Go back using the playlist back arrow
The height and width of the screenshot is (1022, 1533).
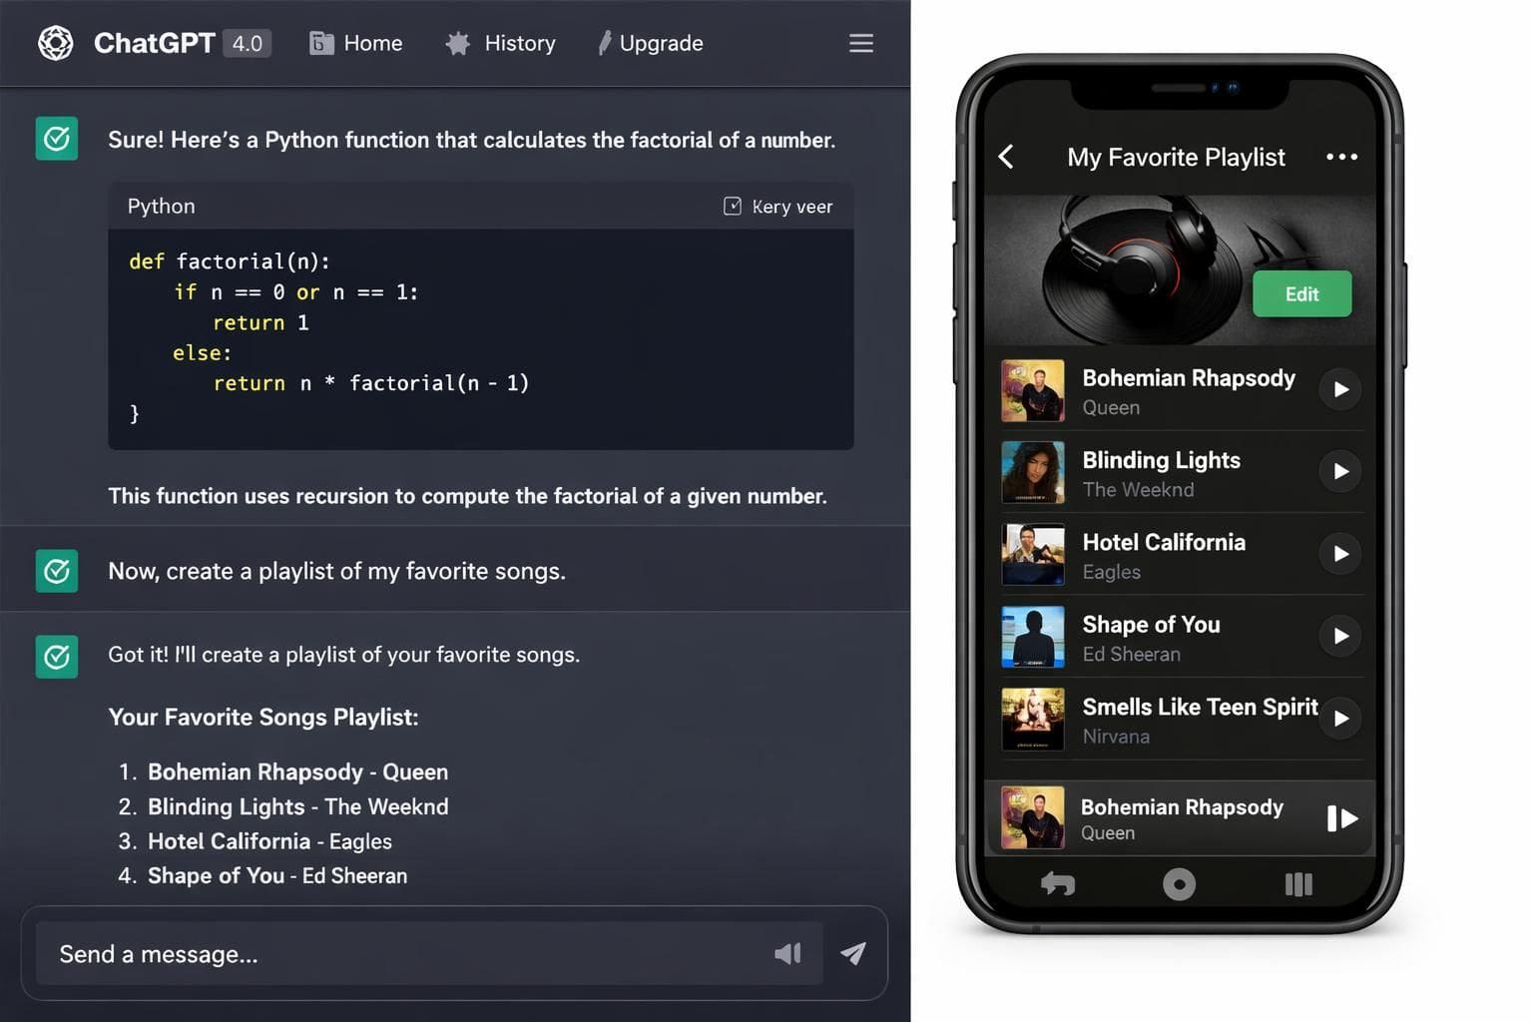[x=1006, y=157]
